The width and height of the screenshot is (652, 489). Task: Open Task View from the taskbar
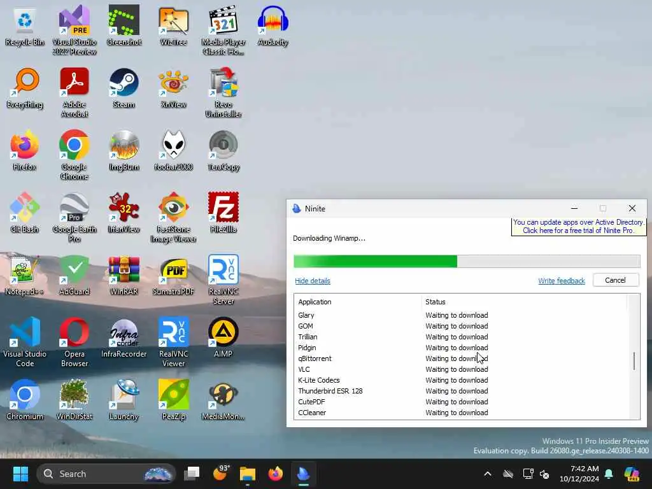pyautogui.click(x=192, y=474)
